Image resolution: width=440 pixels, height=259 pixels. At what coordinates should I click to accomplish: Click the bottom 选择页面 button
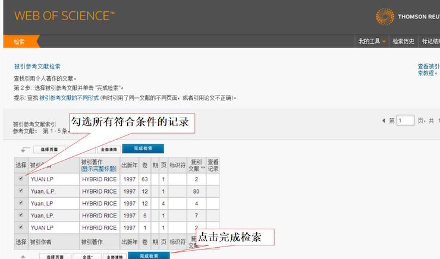point(55,257)
